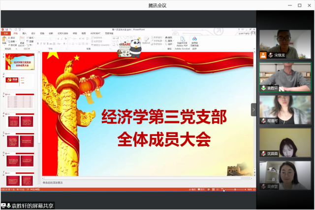Switch to the ACROBAT ribbon tab
315x210 pixels.
point(95,33)
